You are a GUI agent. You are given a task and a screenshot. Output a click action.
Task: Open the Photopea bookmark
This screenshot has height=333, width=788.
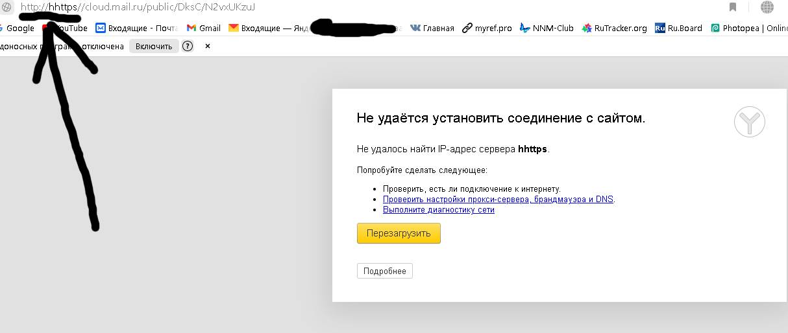748,28
